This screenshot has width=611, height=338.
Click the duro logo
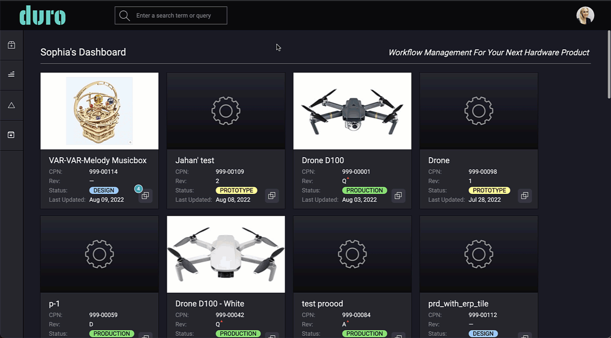click(43, 15)
